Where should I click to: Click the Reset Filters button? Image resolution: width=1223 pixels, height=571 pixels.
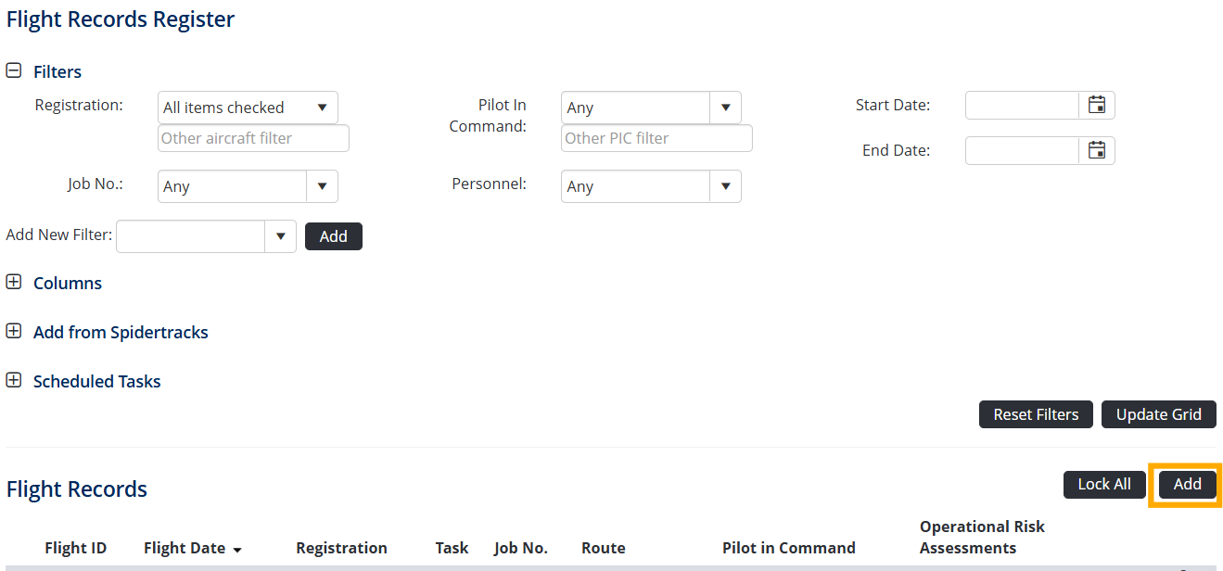point(1036,414)
